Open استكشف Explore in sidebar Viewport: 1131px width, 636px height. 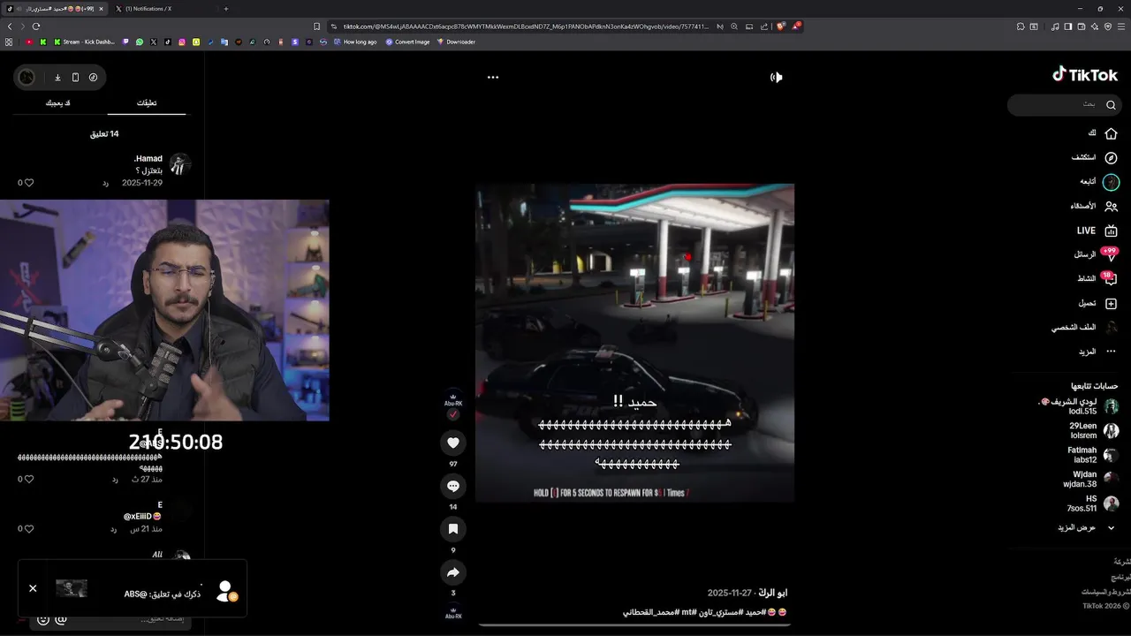[1095, 157]
